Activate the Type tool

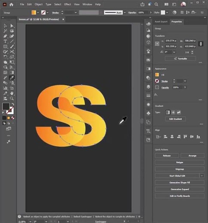[x=5, y=41]
